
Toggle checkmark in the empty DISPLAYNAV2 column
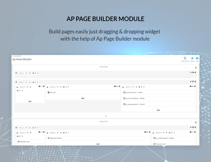coord(30,87)
